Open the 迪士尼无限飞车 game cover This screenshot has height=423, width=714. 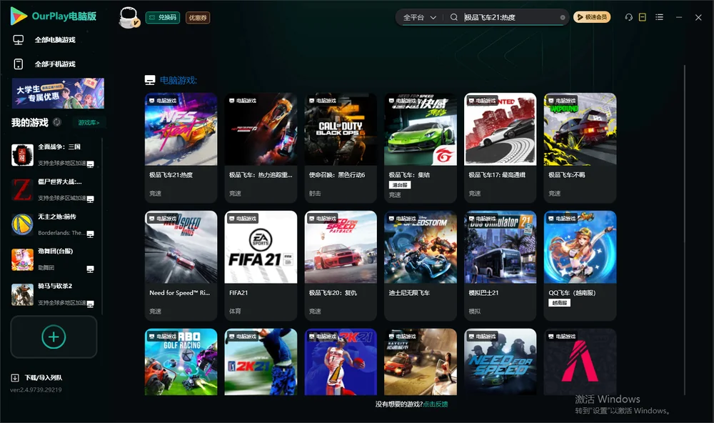tap(421, 247)
